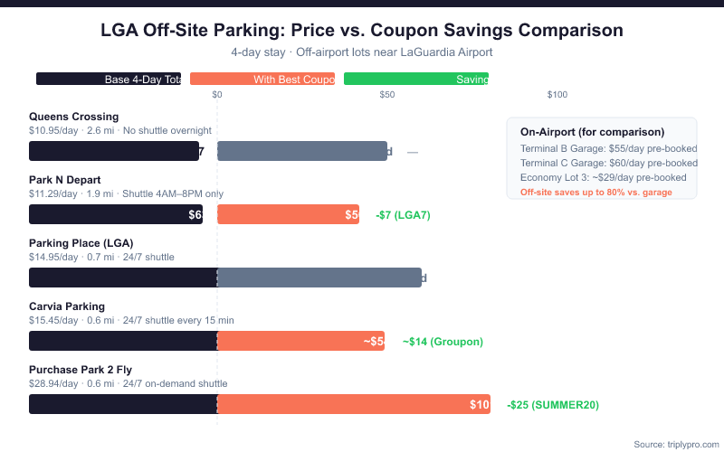Click the $50 axis label
724x452 pixels.
pos(387,95)
